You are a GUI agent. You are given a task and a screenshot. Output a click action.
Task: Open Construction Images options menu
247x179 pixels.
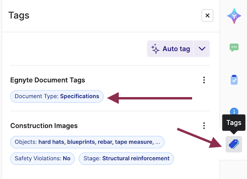tap(204, 125)
